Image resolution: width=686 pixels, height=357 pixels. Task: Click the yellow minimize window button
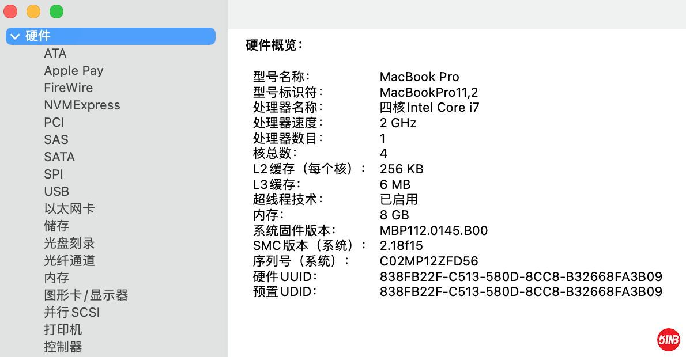[x=33, y=12]
